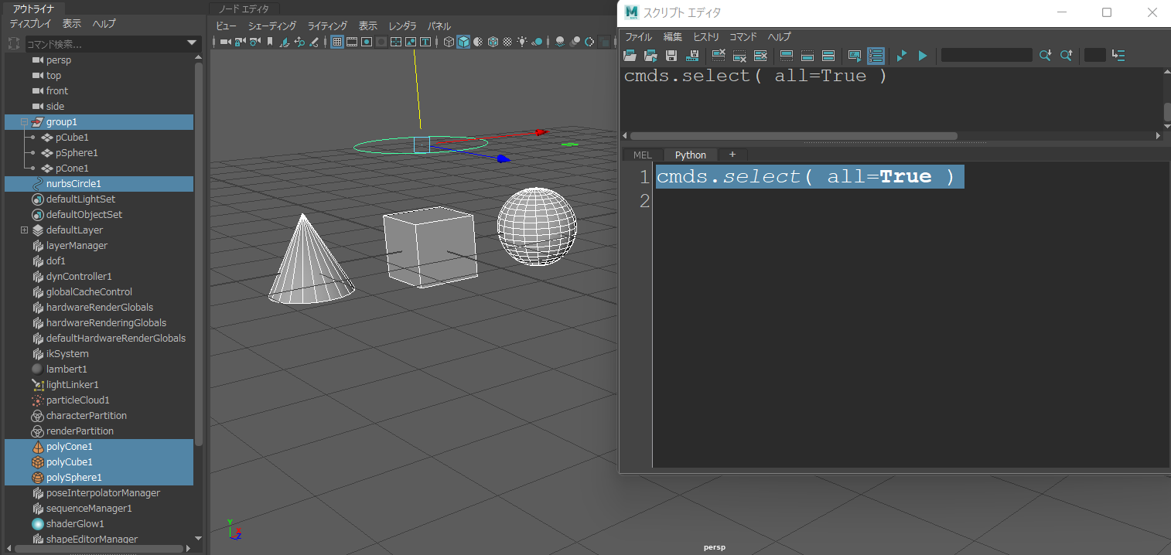Image resolution: width=1171 pixels, height=555 pixels.
Task: Click the Clear History icon
Action: pyautogui.click(x=719, y=56)
